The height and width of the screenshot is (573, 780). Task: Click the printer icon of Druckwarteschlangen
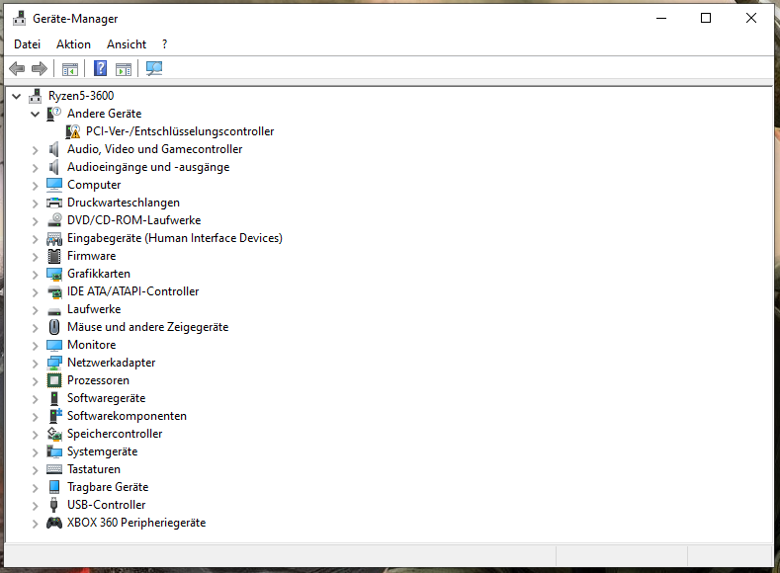[53, 203]
